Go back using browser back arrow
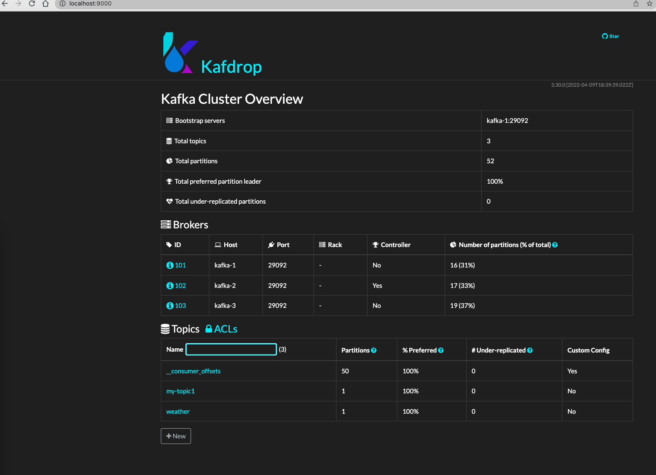 click(5, 3)
